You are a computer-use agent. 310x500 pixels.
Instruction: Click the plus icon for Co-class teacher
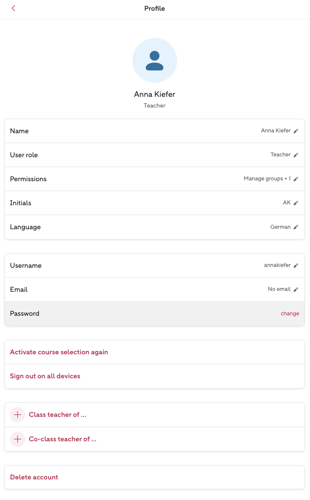click(x=18, y=439)
